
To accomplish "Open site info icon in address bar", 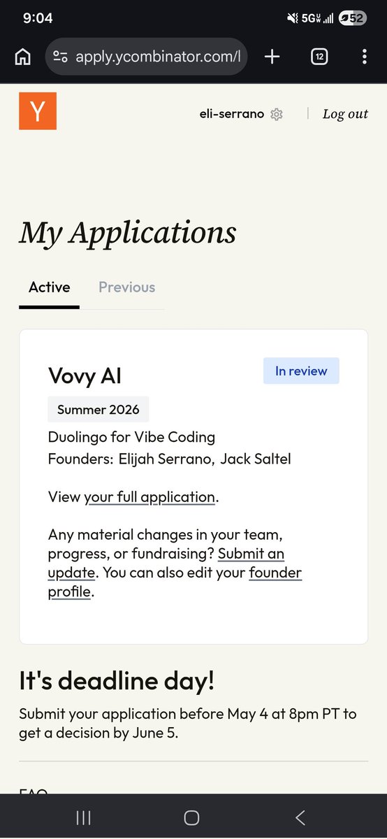I will point(61,57).
